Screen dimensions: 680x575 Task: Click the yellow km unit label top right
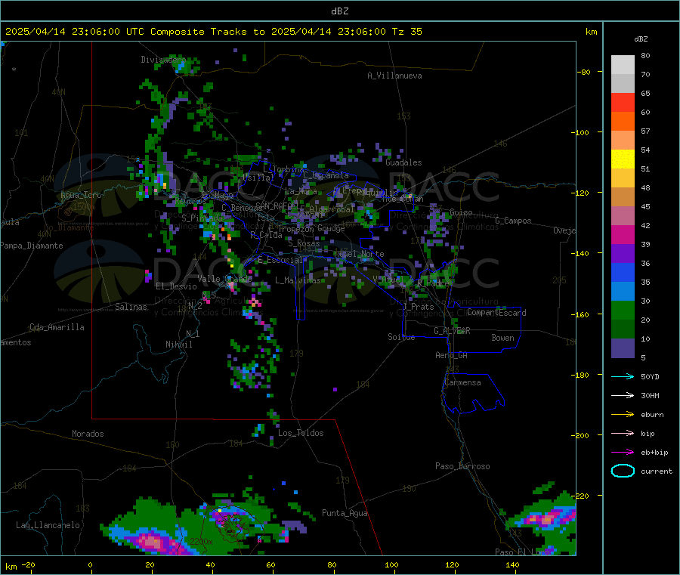coord(591,32)
